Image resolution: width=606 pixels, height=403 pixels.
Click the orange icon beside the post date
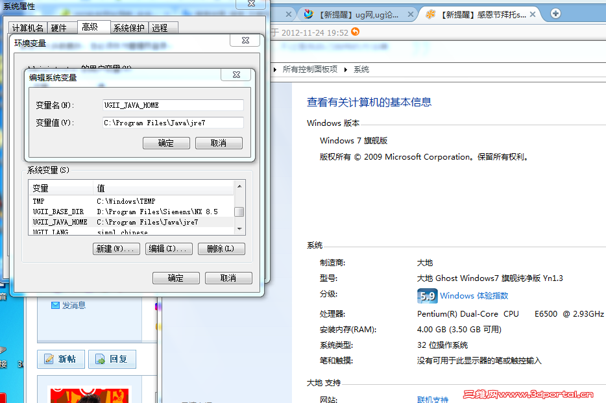point(355,32)
